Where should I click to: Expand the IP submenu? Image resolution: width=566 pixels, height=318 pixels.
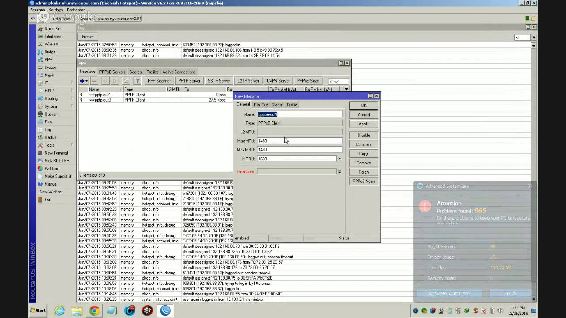tap(72, 83)
